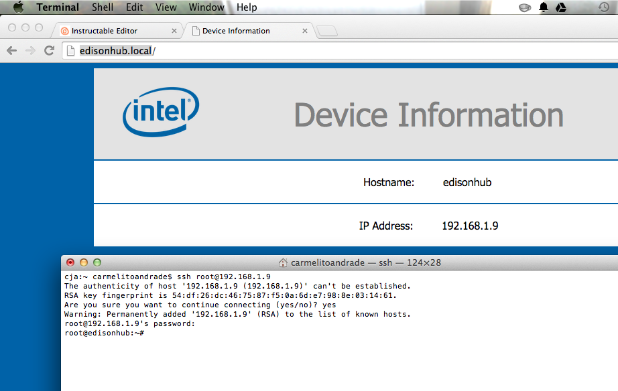
Task: Reload the edisonhub.local page
Action: 50,50
